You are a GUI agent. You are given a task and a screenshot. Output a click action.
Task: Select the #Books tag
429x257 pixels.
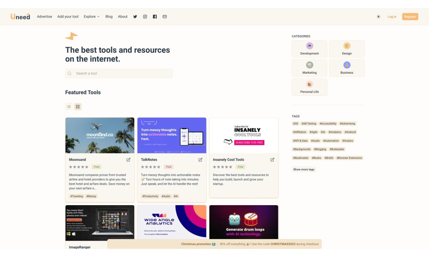(317, 158)
